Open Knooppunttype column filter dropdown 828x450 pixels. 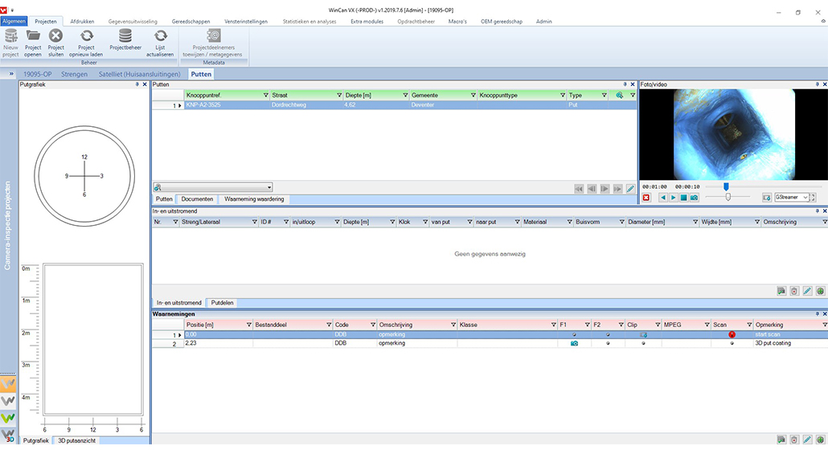[x=563, y=96]
